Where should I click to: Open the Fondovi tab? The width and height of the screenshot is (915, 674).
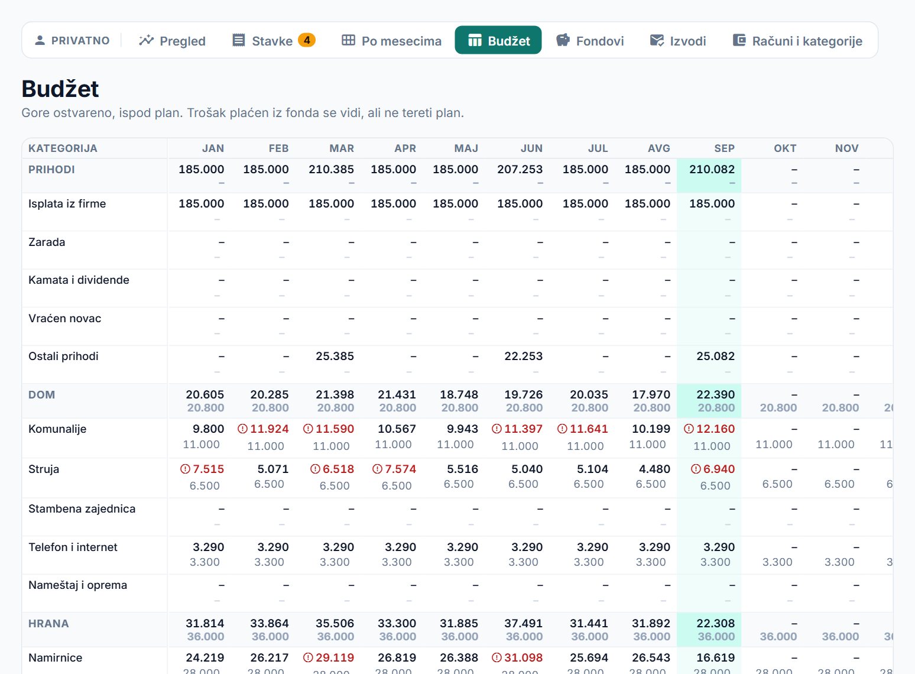590,40
